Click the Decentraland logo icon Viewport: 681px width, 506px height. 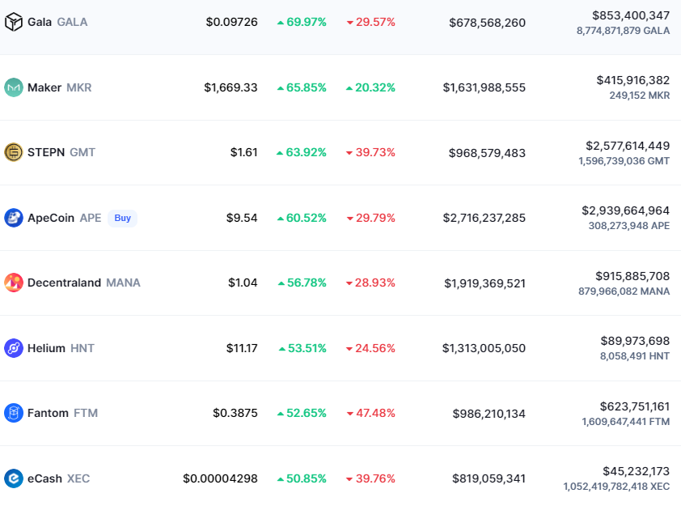[14, 283]
